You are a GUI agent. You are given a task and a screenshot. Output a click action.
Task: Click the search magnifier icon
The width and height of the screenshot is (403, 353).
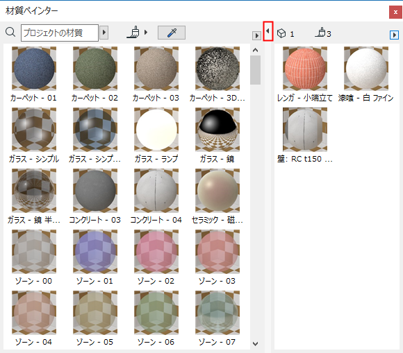tap(10, 33)
